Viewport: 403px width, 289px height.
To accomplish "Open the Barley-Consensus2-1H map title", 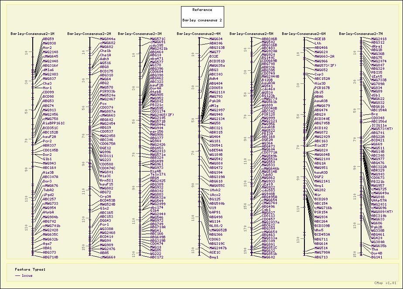I will pyautogui.click(x=33, y=34).
